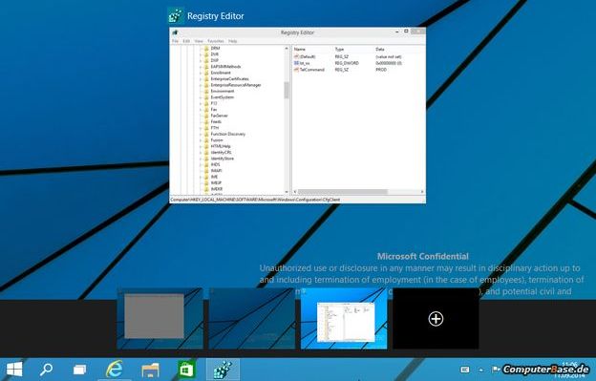Open Search from the taskbar magnifier
This screenshot has width=596, height=381.
click(47, 370)
